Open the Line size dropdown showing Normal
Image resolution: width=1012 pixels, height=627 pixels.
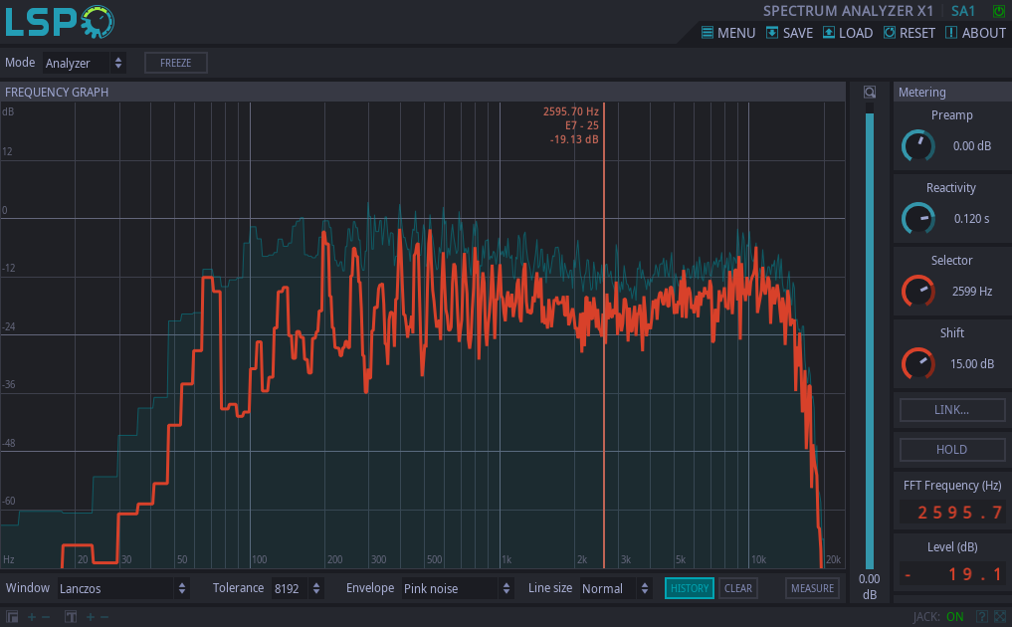[616, 588]
